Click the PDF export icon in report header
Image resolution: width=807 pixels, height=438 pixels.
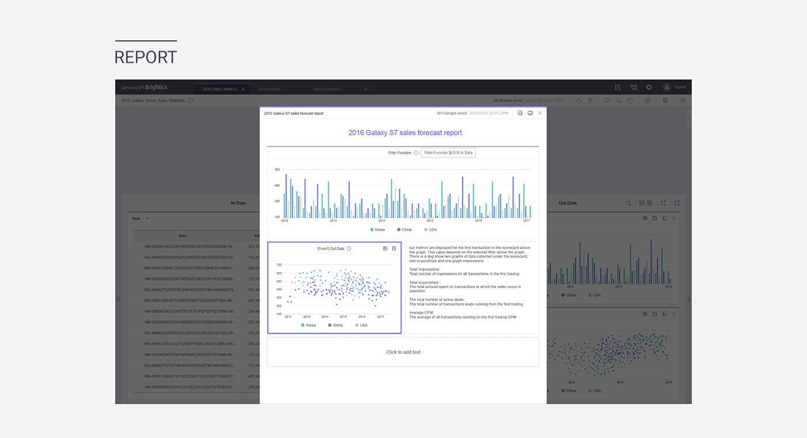[x=520, y=113]
